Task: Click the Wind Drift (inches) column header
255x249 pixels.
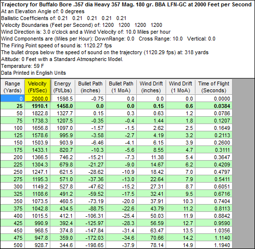Action: (151, 87)
